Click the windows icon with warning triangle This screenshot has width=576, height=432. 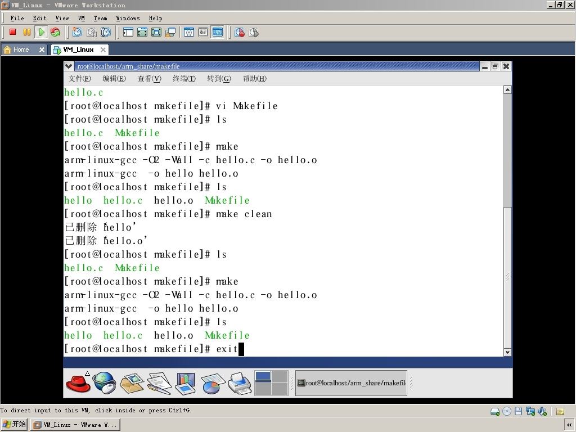point(170,32)
